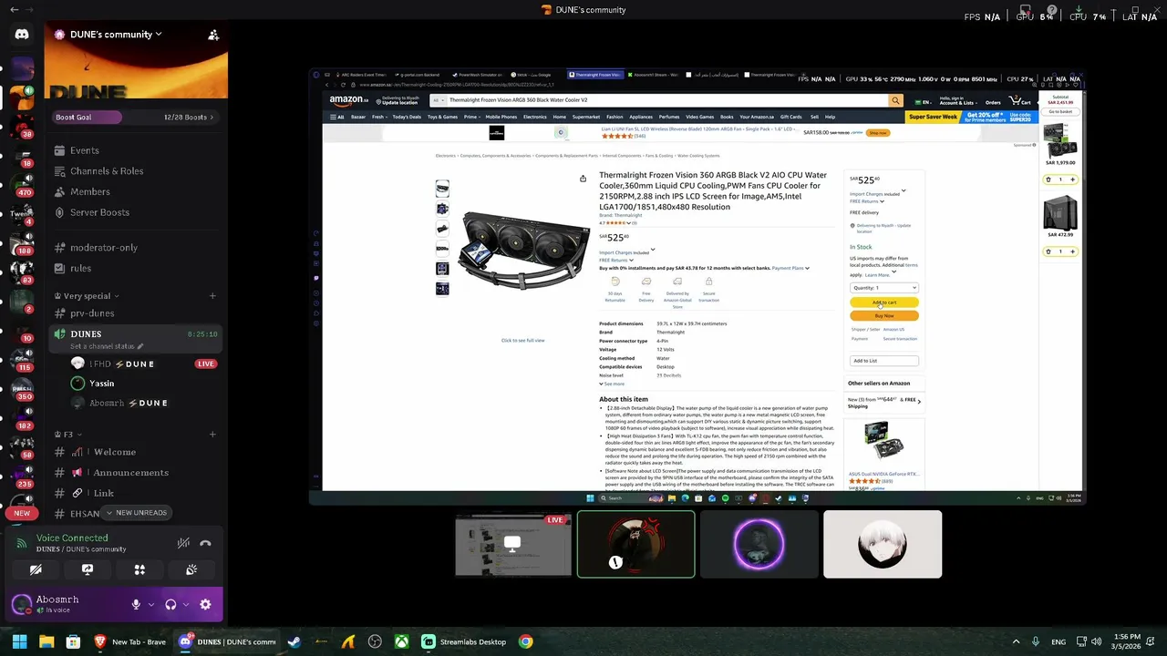Go back with Discord arrow at top left
1167x656 pixels.
[13, 10]
